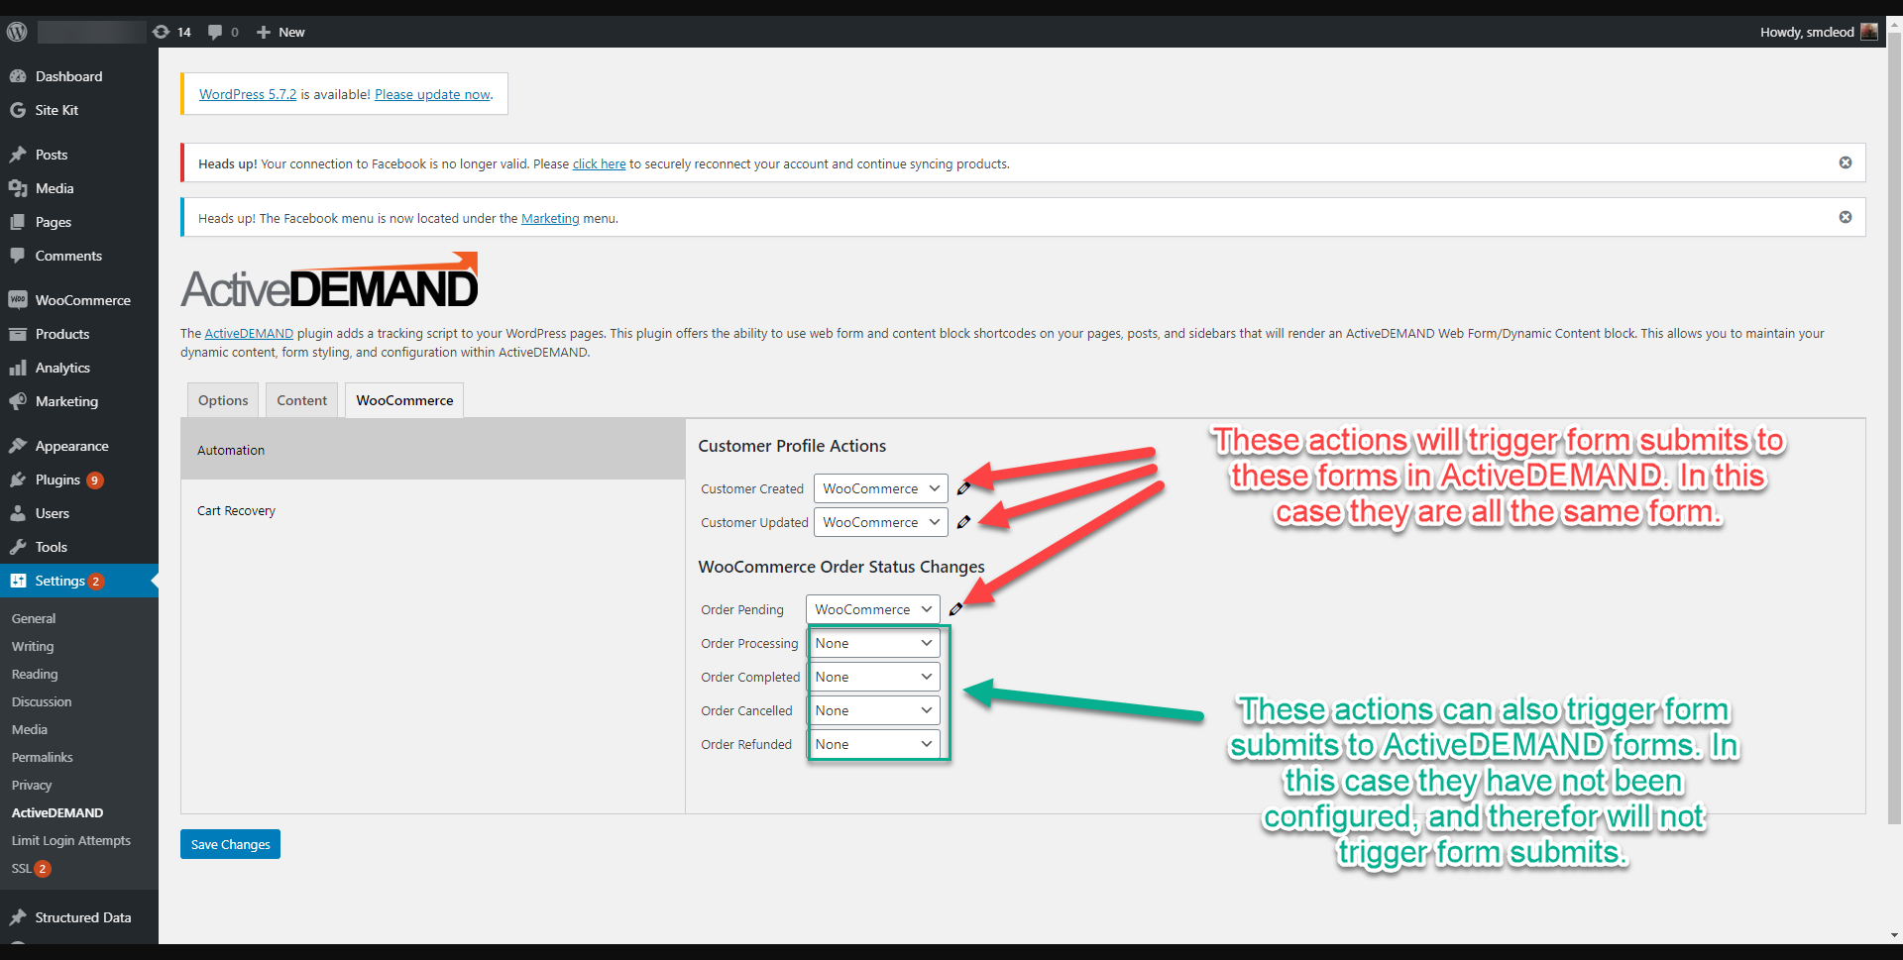Screen dimensions: 1903x960
Task: Click the Appearance brush icon
Action: pos(18,446)
